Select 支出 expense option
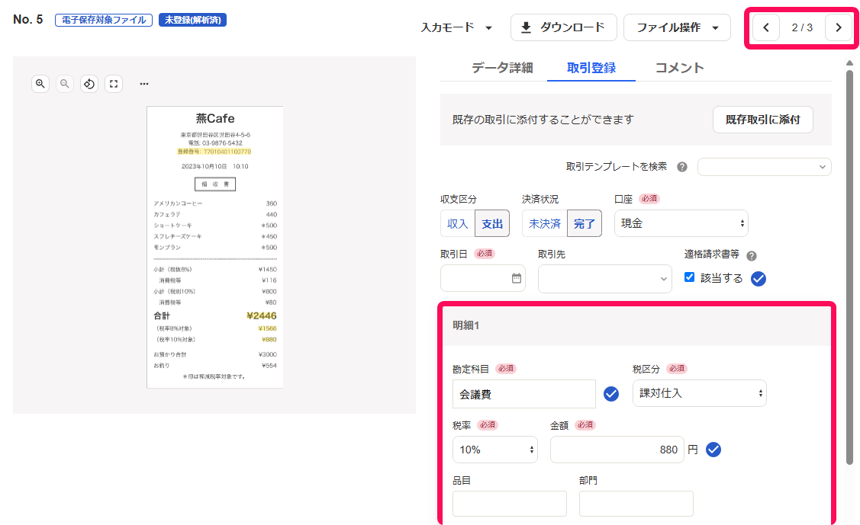 tap(492, 223)
